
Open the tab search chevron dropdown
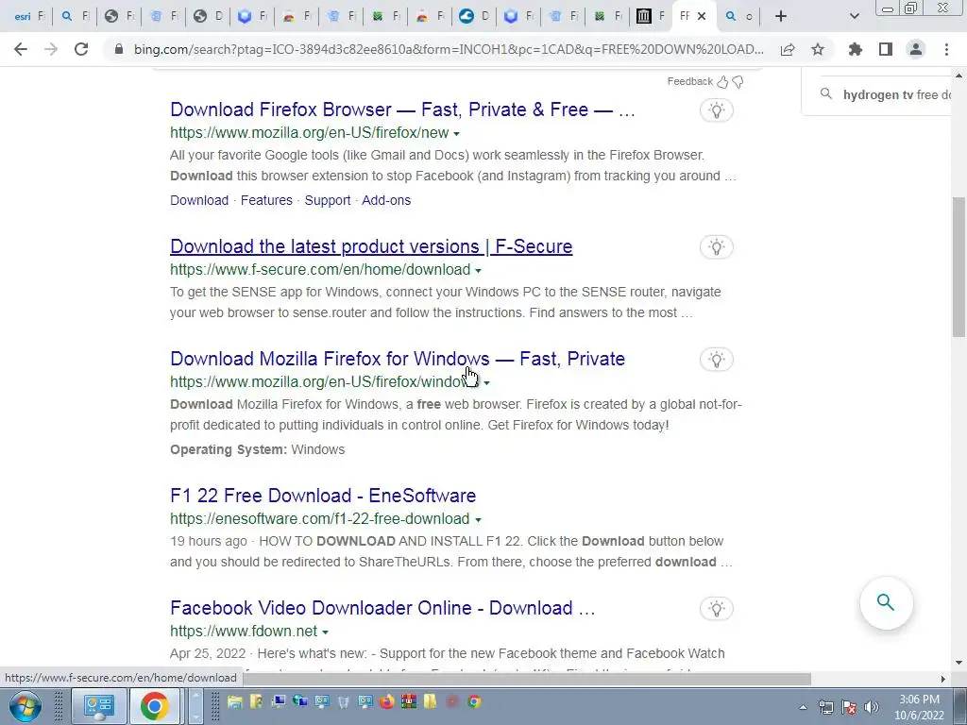[854, 17]
